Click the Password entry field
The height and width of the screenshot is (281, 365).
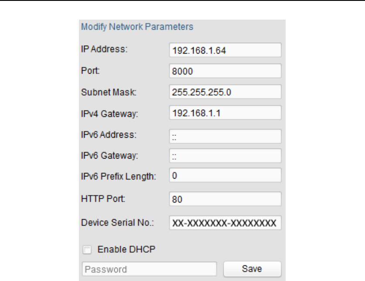click(149, 269)
